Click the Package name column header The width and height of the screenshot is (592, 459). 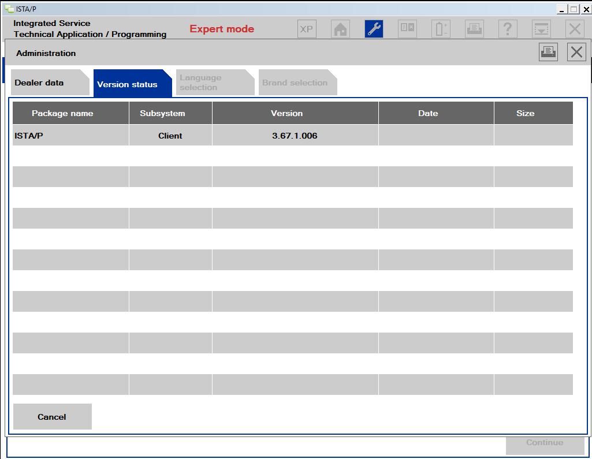pyautogui.click(x=70, y=113)
